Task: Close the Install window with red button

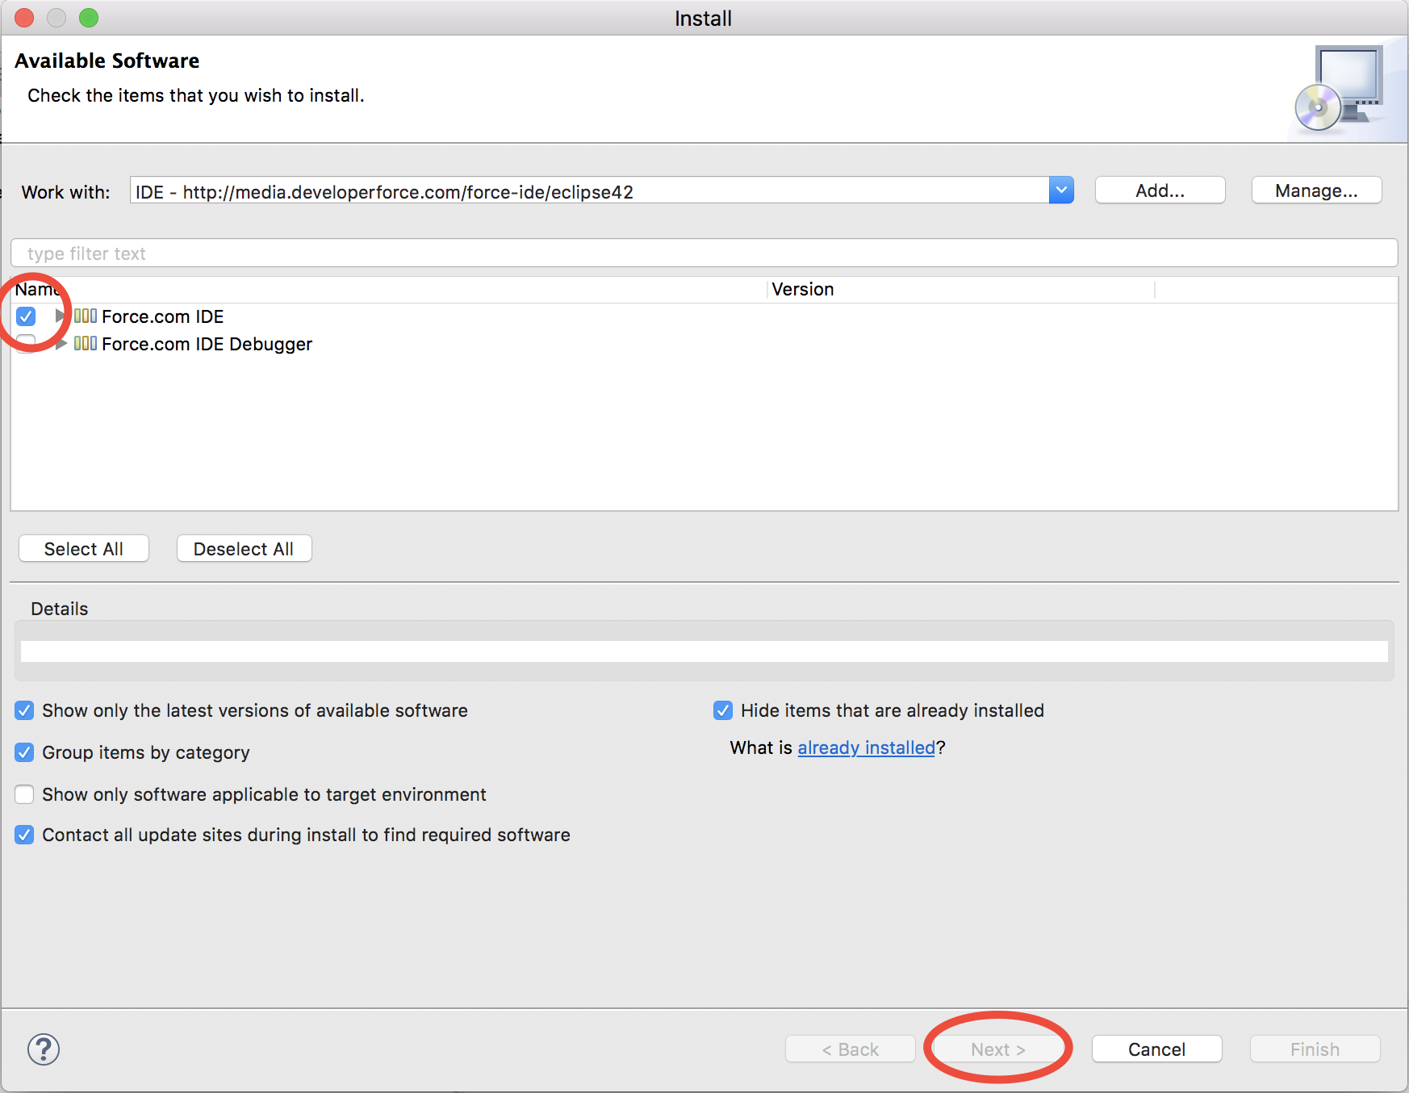Action: [x=24, y=18]
